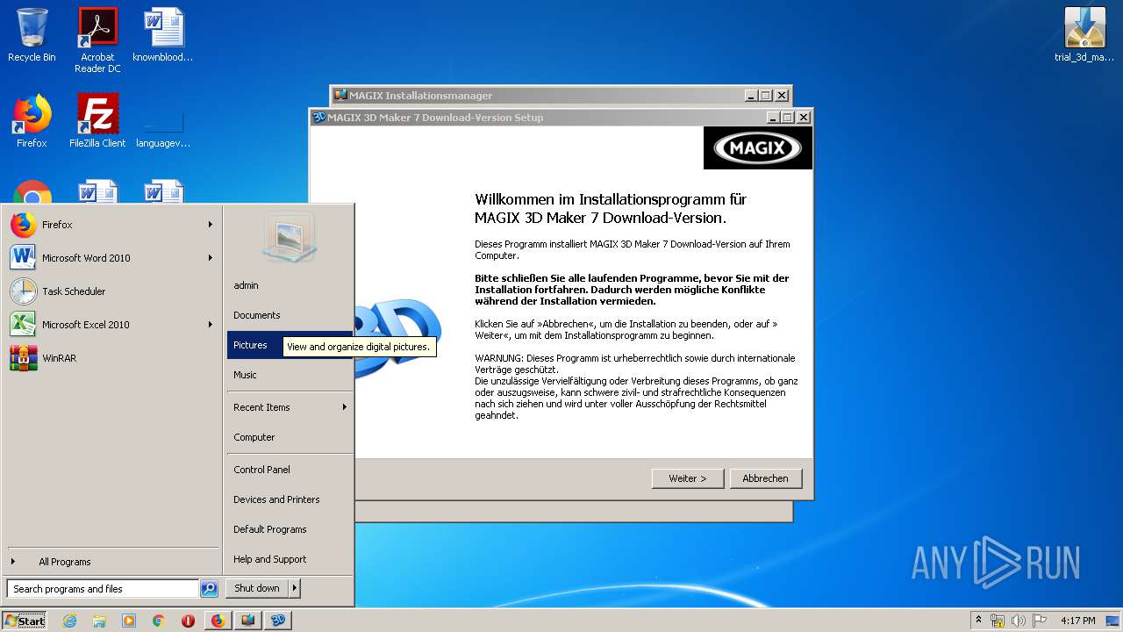Close the MAGIX Installationsmanager window

pos(781,95)
